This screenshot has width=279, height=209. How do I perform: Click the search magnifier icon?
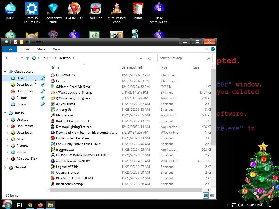[x=208, y=58]
